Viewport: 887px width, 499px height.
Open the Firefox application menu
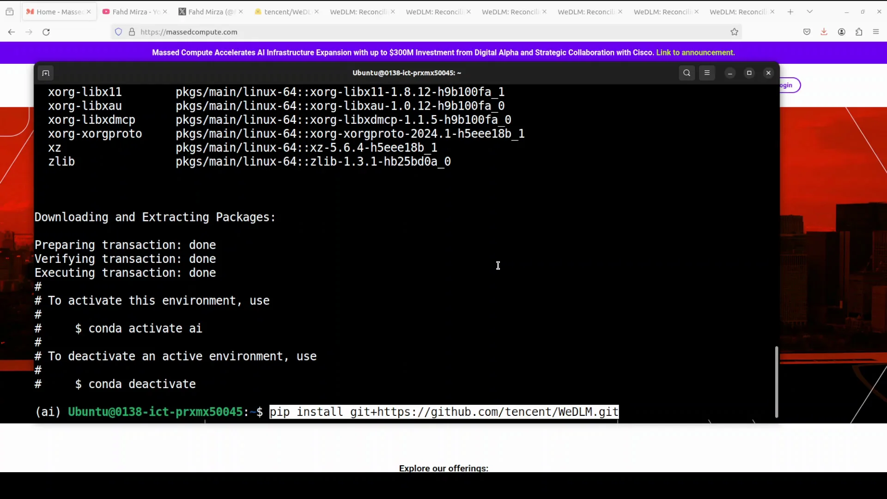[x=876, y=32]
